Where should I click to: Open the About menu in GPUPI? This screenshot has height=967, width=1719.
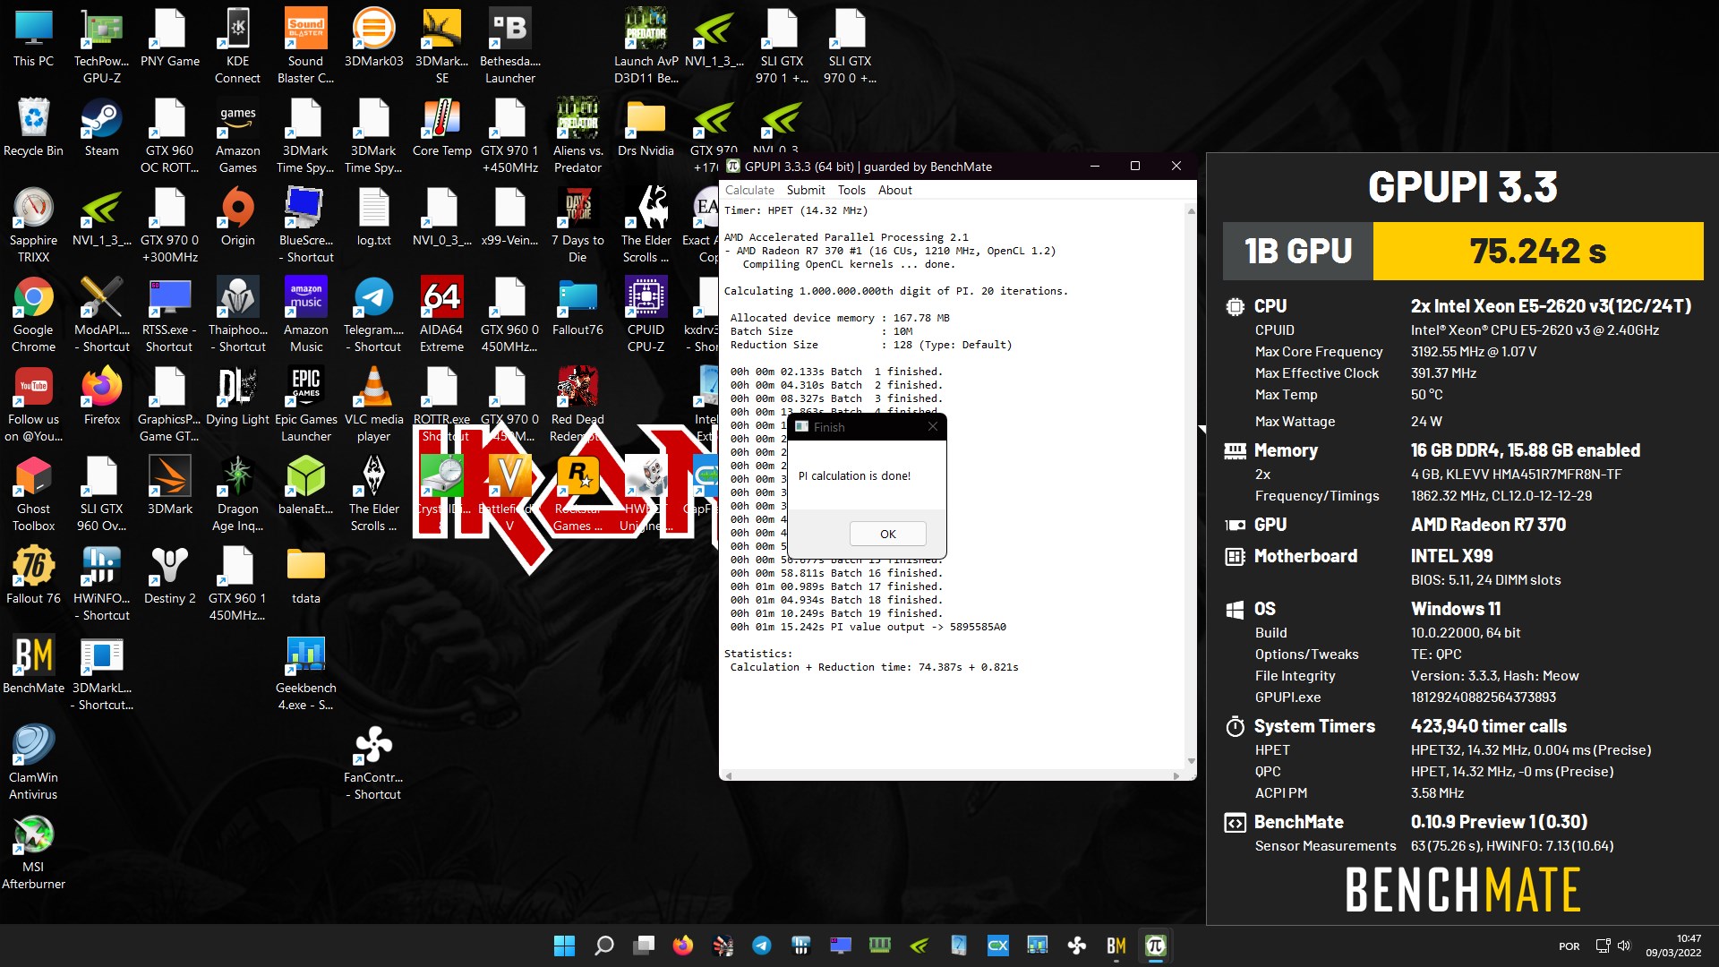click(x=894, y=190)
